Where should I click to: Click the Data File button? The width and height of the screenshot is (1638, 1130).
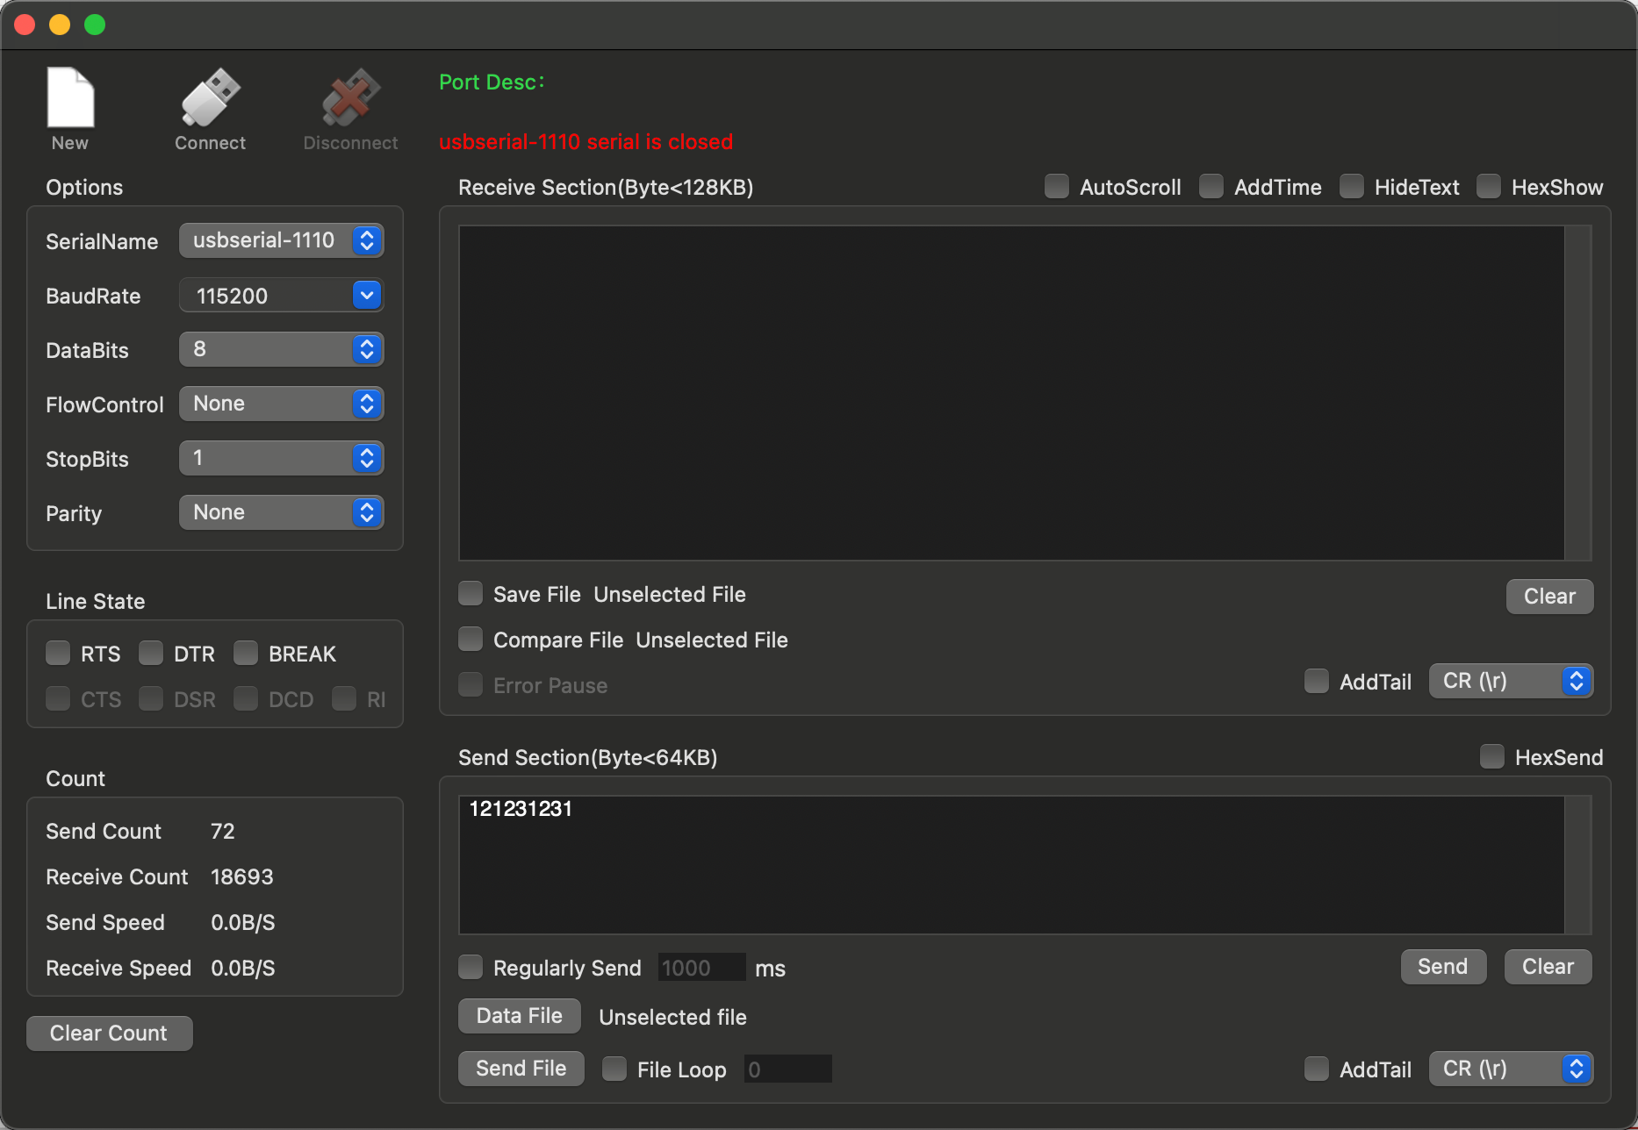(520, 1016)
